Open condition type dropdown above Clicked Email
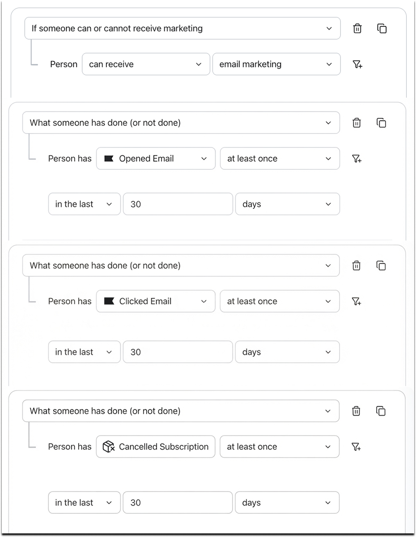416x537 pixels. point(181,266)
